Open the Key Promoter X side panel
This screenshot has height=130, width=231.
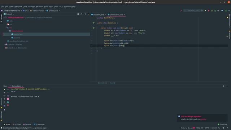point(230,21)
